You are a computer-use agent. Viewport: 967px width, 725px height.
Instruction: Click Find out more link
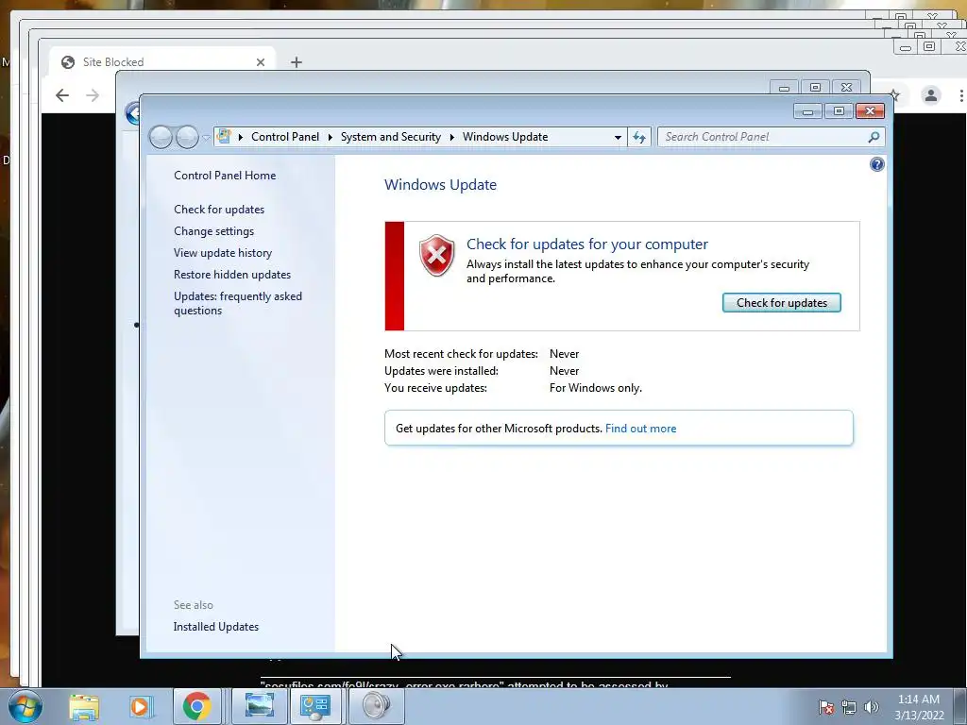tap(640, 429)
